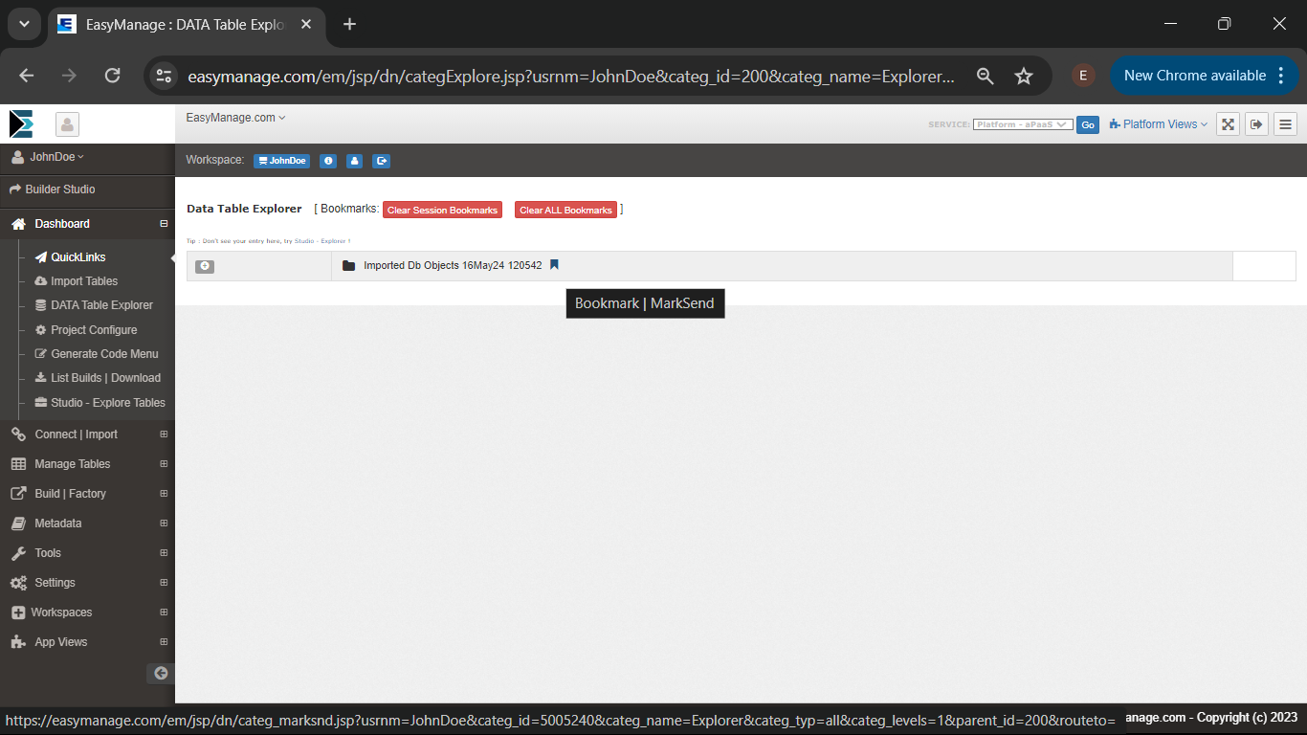Click the logout arrow icon in header
The width and height of the screenshot is (1307, 735).
pyautogui.click(x=1256, y=124)
